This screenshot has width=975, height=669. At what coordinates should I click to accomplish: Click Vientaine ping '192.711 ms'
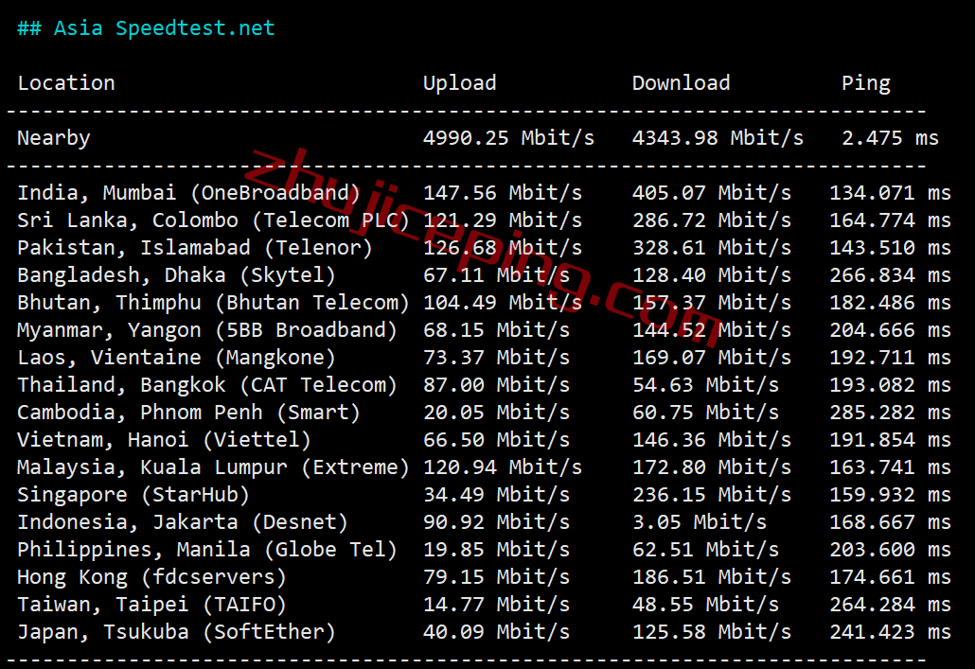(x=890, y=357)
